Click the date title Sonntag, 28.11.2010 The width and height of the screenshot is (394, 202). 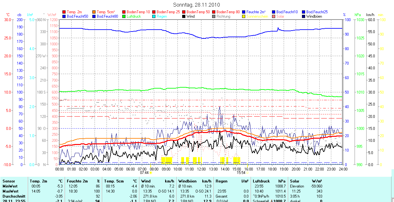tap(197, 5)
